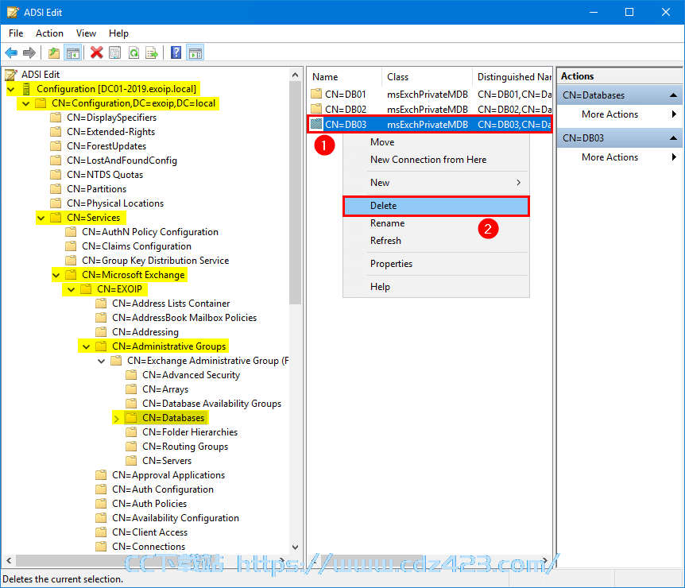Click folder icon beside CN=Partitions
This screenshot has width=685, height=588.
(56, 189)
